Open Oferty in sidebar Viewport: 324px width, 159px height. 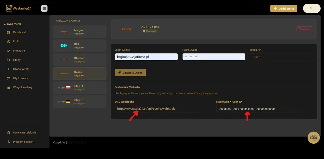pos(17,60)
